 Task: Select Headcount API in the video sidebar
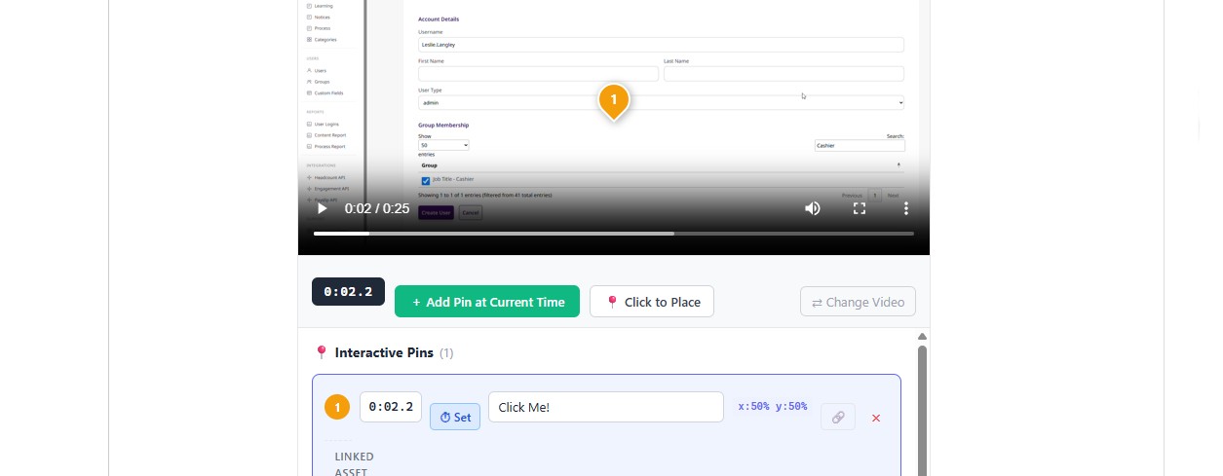(326, 178)
